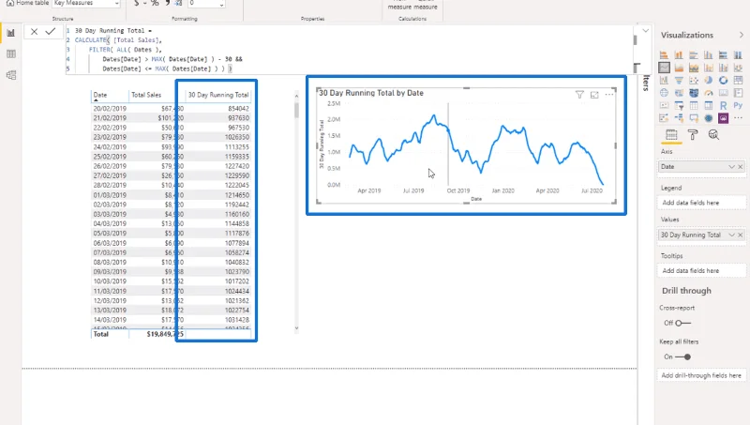Select the ArcGIS map visual
750x425 pixels.
pyautogui.click(x=709, y=117)
